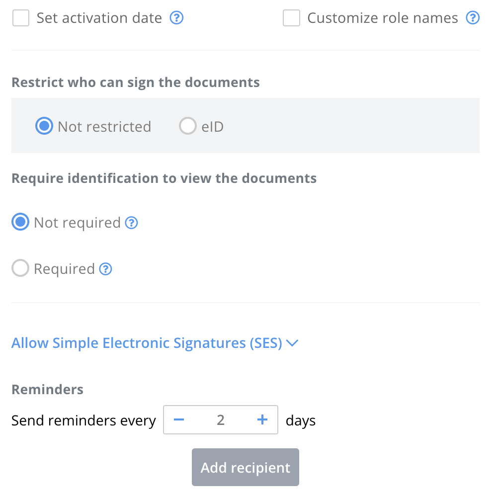497x500 pixels.
Task: Open help icon next to Set activation date
Action: pyautogui.click(x=176, y=17)
